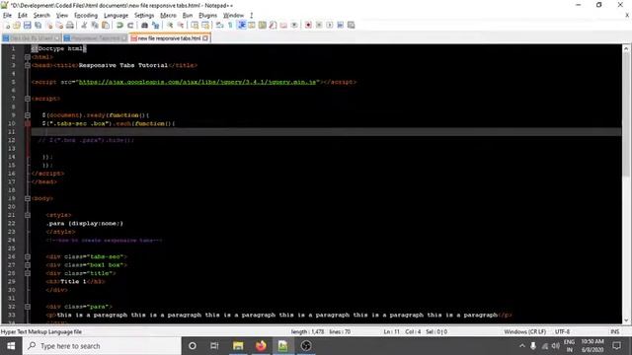This screenshot has height=355, width=632.
Task: Open a file with the toolbar Open icon
Action: pos(17,26)
